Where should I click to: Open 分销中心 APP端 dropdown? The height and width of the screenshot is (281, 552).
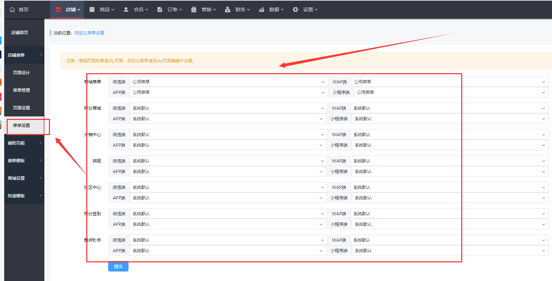[x=228, y=145]
